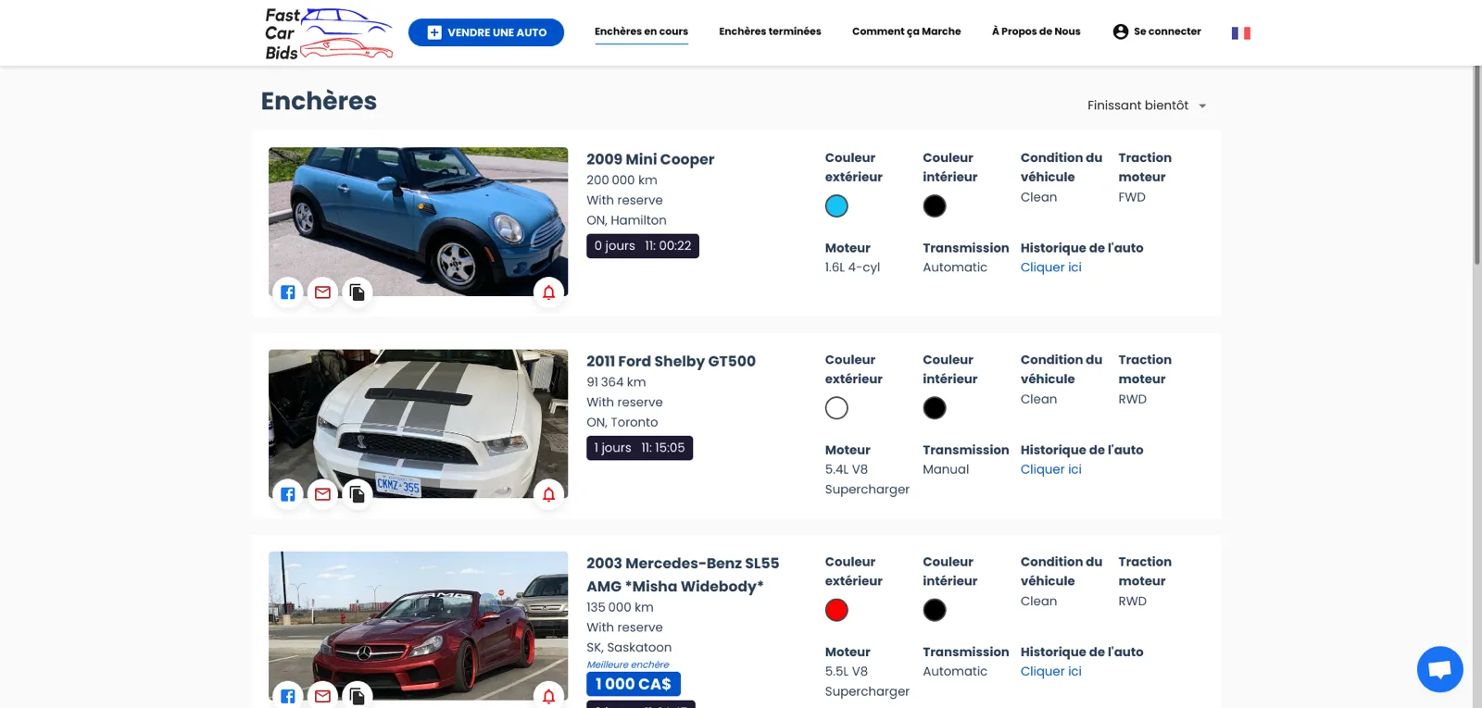The width and height of the screenshot is (1482, 708).
Task: Share the Mini Cooper on Facebook
Action: (x=288, y=292)
